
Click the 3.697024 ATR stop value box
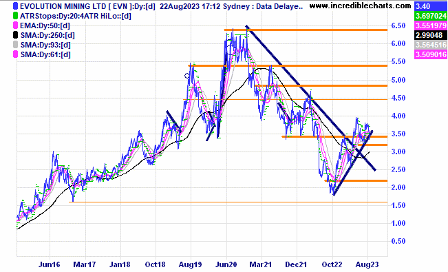(431, 16)
